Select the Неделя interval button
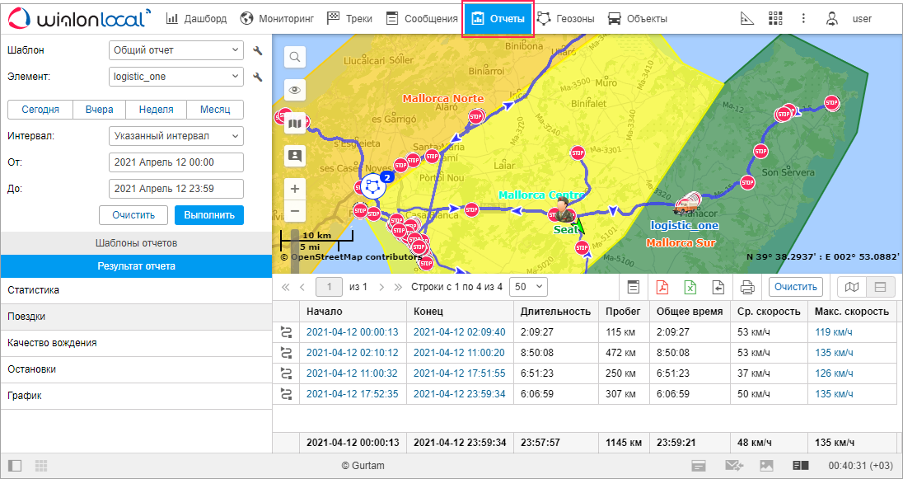903x479 pixels. tap(156, 110)
